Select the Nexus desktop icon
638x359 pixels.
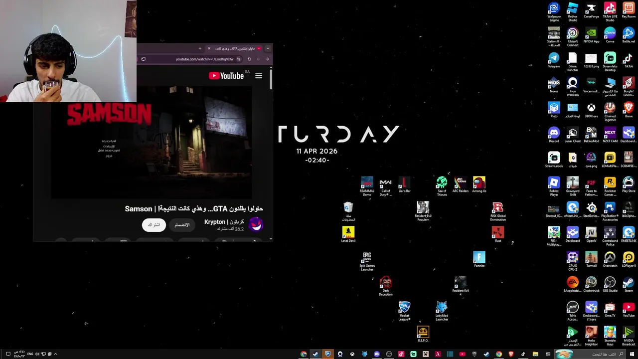(554, 86)
